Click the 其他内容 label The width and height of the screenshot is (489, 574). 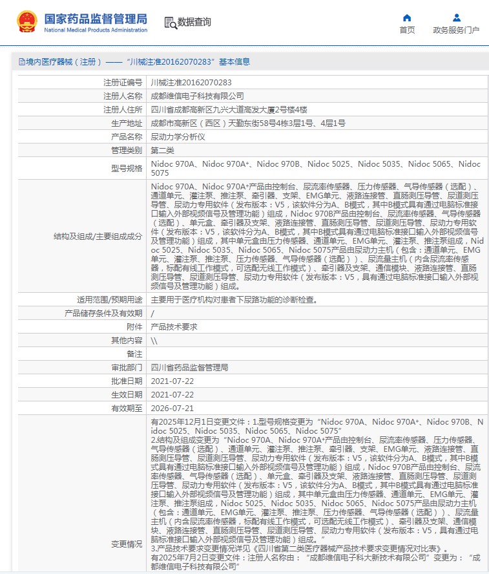pyautogui.click(x=127, y=341)
